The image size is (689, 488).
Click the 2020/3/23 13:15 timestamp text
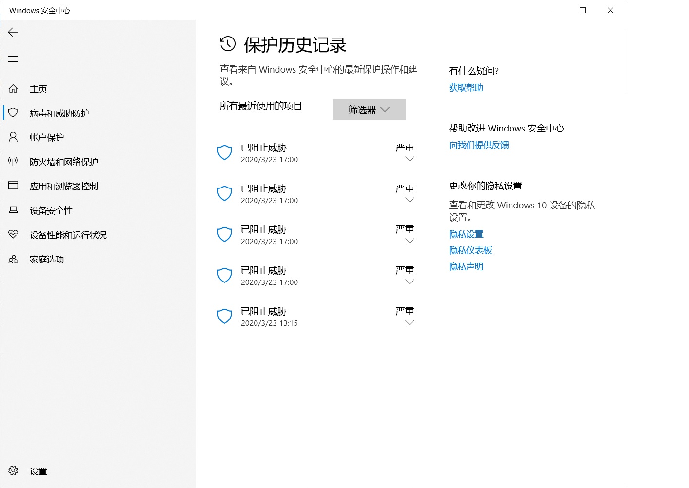click(x=269, y=323)
